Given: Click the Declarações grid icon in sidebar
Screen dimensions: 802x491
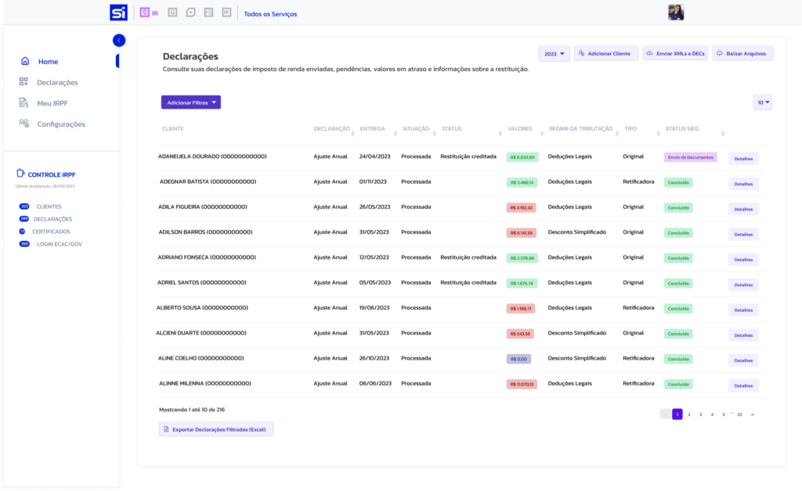Looking at the screenshot, I should click(x=24, y=82).
